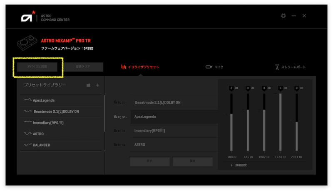Select ASTRO in the preset library

[x=61, y=134]
